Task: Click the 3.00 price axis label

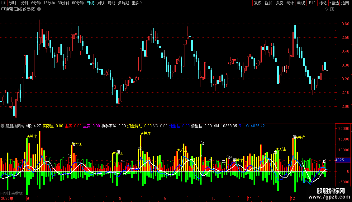Action: pyautogui.click(x=345, y=107)
